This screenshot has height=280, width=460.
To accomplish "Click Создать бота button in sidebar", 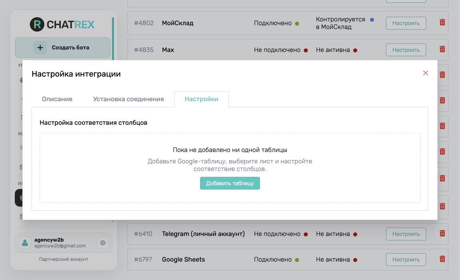I will coord(62,48).
